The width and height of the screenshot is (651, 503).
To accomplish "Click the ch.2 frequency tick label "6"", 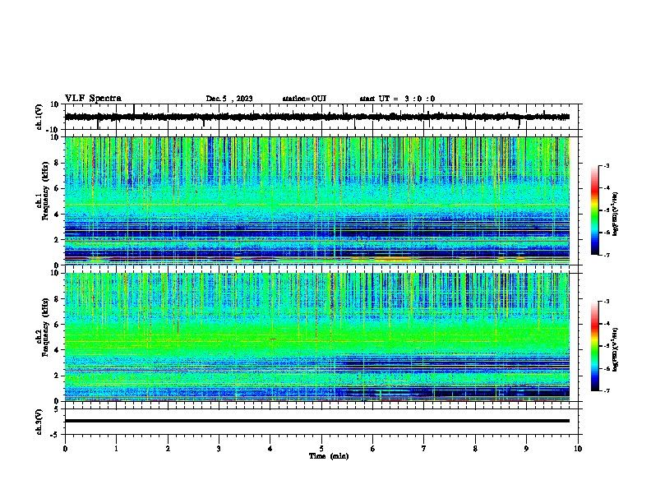I will click(57, 325).
